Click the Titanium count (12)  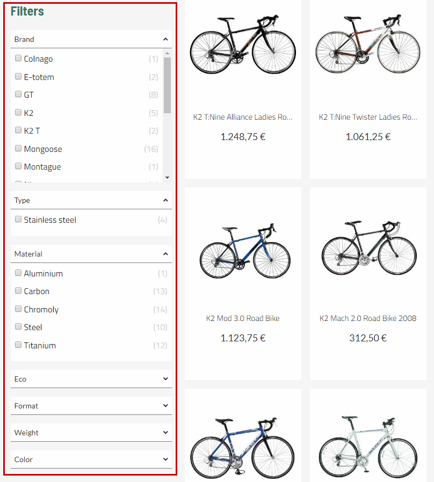point(160,346)
